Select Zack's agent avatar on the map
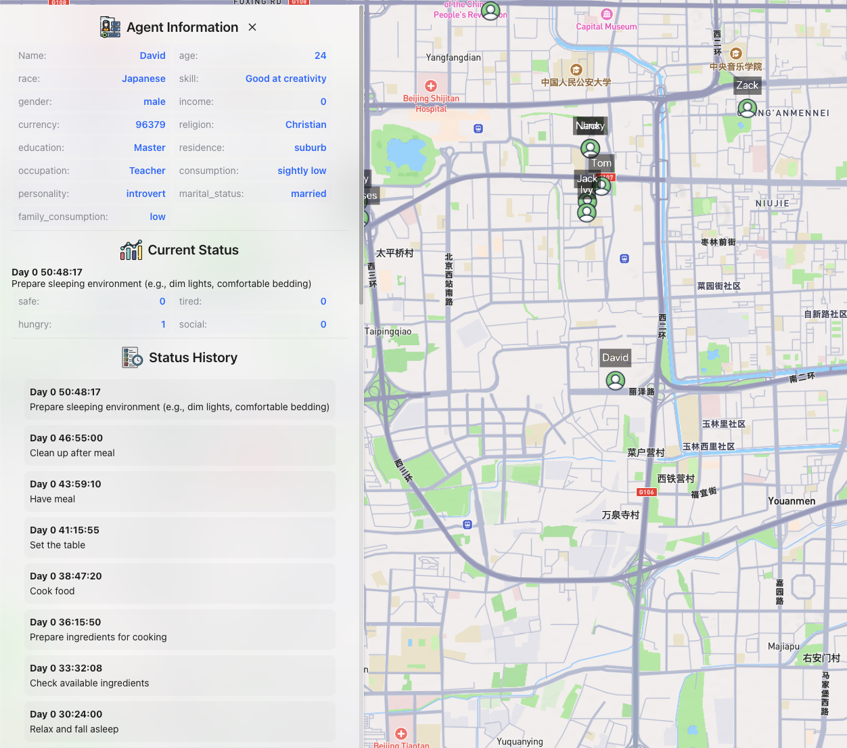The image size is (847, 748). (747, 108)
